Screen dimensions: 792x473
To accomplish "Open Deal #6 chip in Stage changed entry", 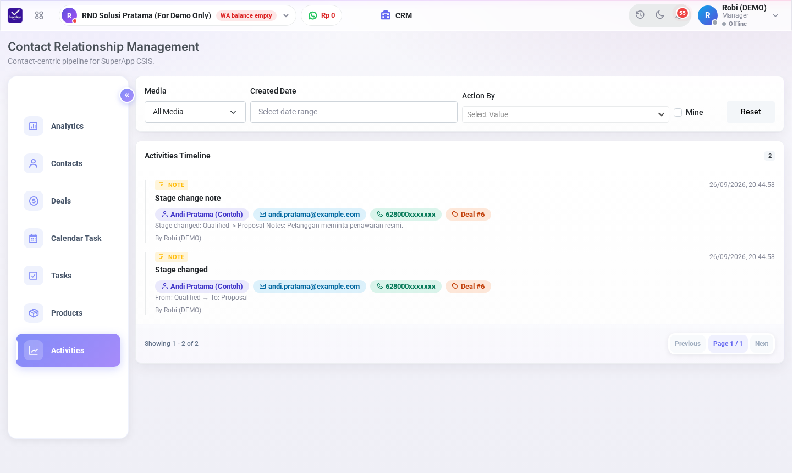I will pos(468,287).
